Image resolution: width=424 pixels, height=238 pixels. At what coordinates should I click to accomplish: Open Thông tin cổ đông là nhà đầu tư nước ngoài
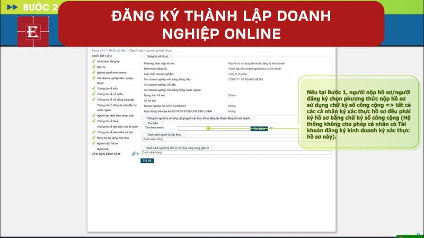tap(117, 107)
